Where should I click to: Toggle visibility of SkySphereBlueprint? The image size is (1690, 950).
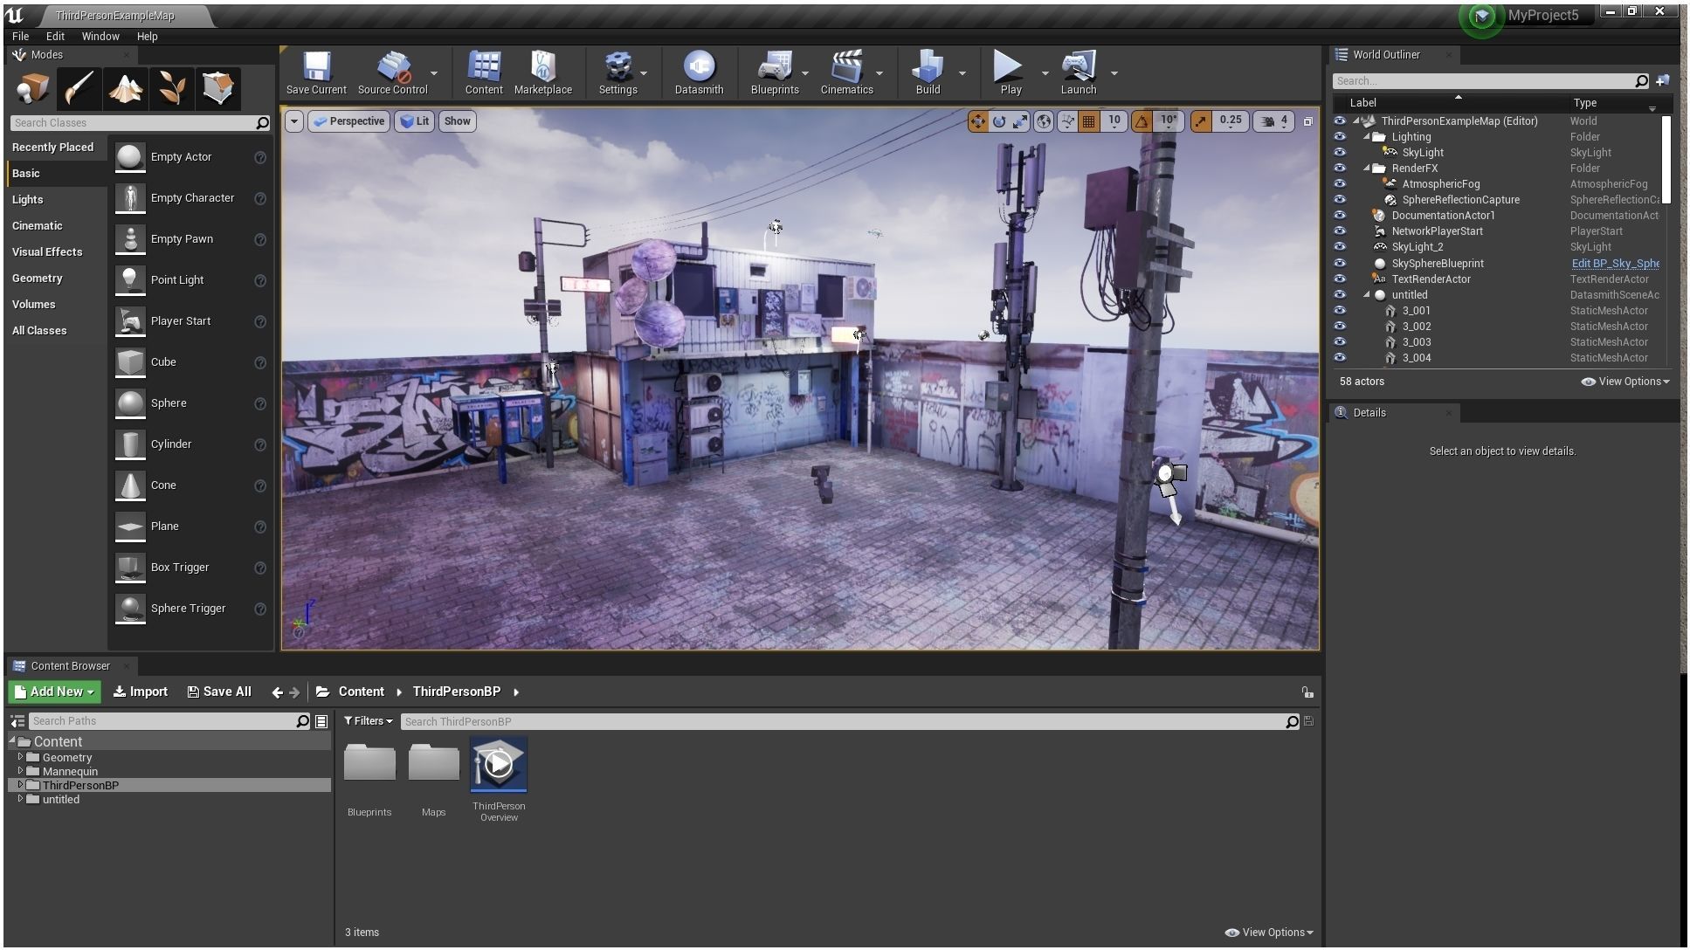(1340, 264)
